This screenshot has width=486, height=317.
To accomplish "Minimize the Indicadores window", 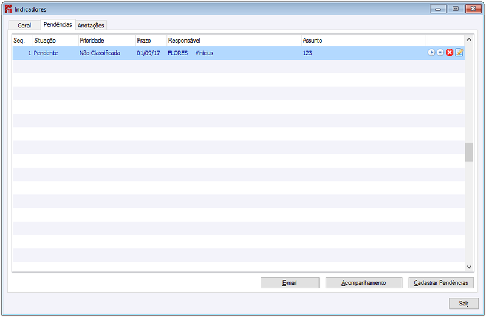I will (x=438, y=9).
